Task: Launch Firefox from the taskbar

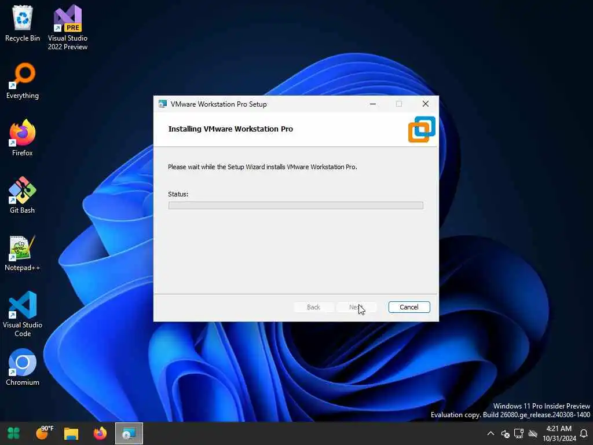Action: (100, 433)
